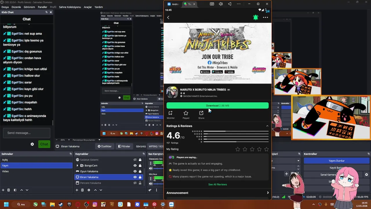Open Masaüstü Ses options menu dots

[151, 163]
